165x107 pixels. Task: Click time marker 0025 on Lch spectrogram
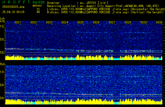(81, 22)
